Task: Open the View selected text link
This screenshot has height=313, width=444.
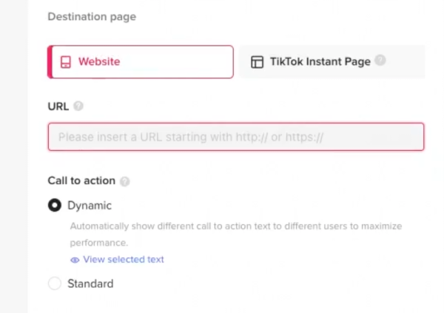Action: [124, 260]
